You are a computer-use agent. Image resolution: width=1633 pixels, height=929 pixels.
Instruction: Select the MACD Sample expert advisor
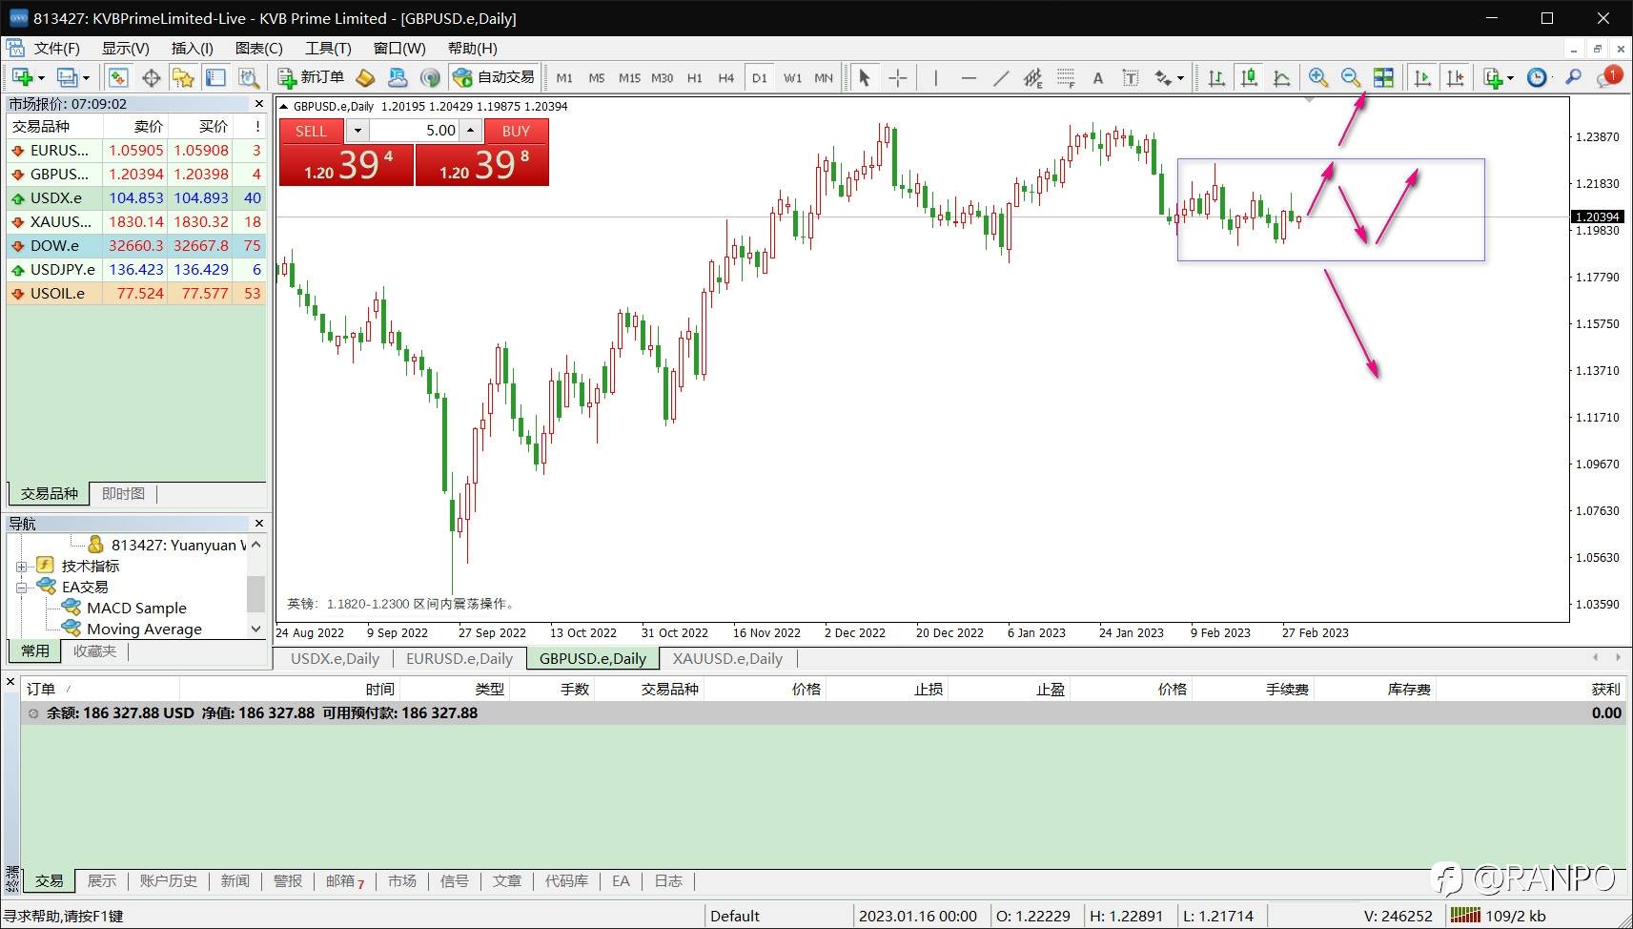click(x=136, y=608)
